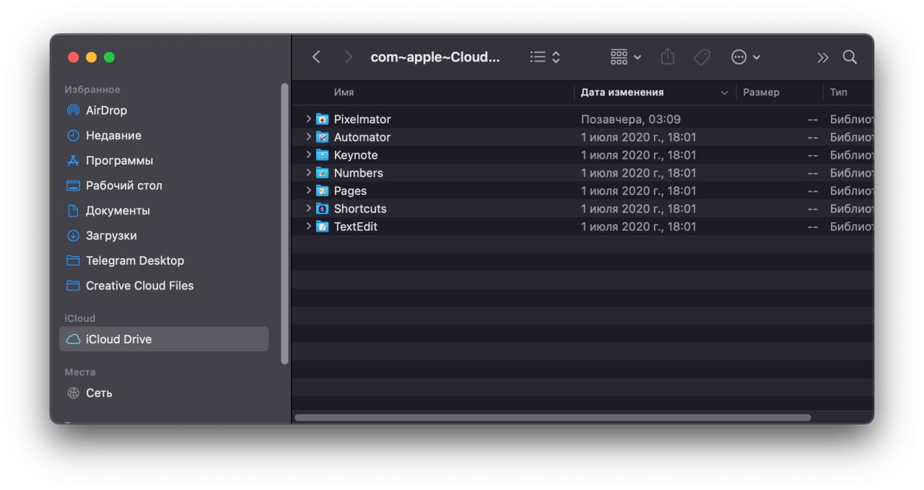
Task: Expand the Automator folder
Action: 308,137
